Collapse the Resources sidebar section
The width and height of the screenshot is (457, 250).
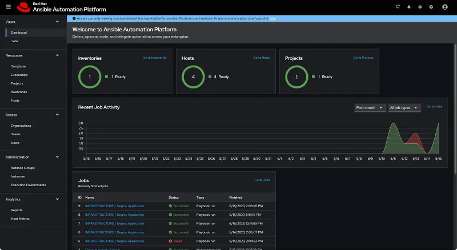pos(57,55)
